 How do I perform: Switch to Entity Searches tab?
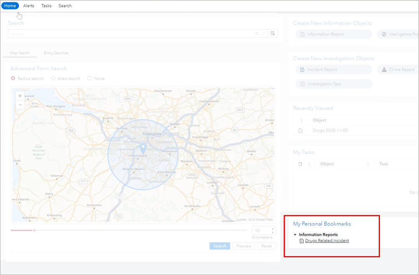pyautogui.click(x=56, y=53)
